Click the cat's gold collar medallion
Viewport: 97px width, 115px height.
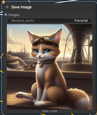pyautogui.click(x=41, y=66)
